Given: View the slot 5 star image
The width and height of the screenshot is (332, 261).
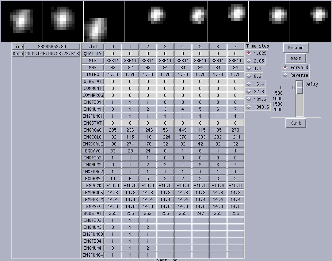Looking at the screenshot, I should 228,21.
